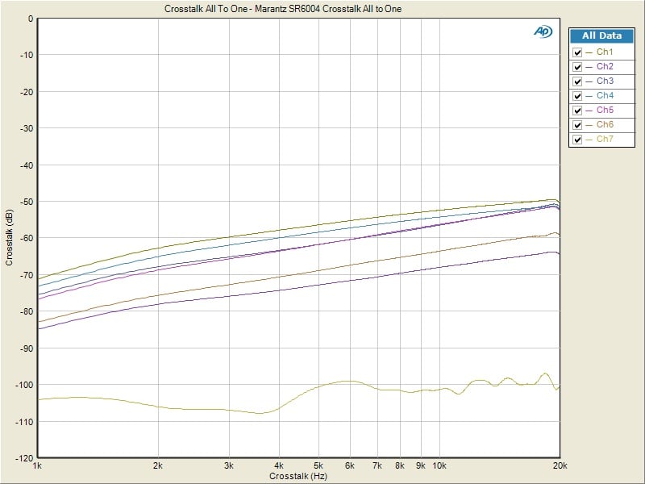
Task: Toggle visibility of Ch6 using its checkbox
Action: coord(577,125)
